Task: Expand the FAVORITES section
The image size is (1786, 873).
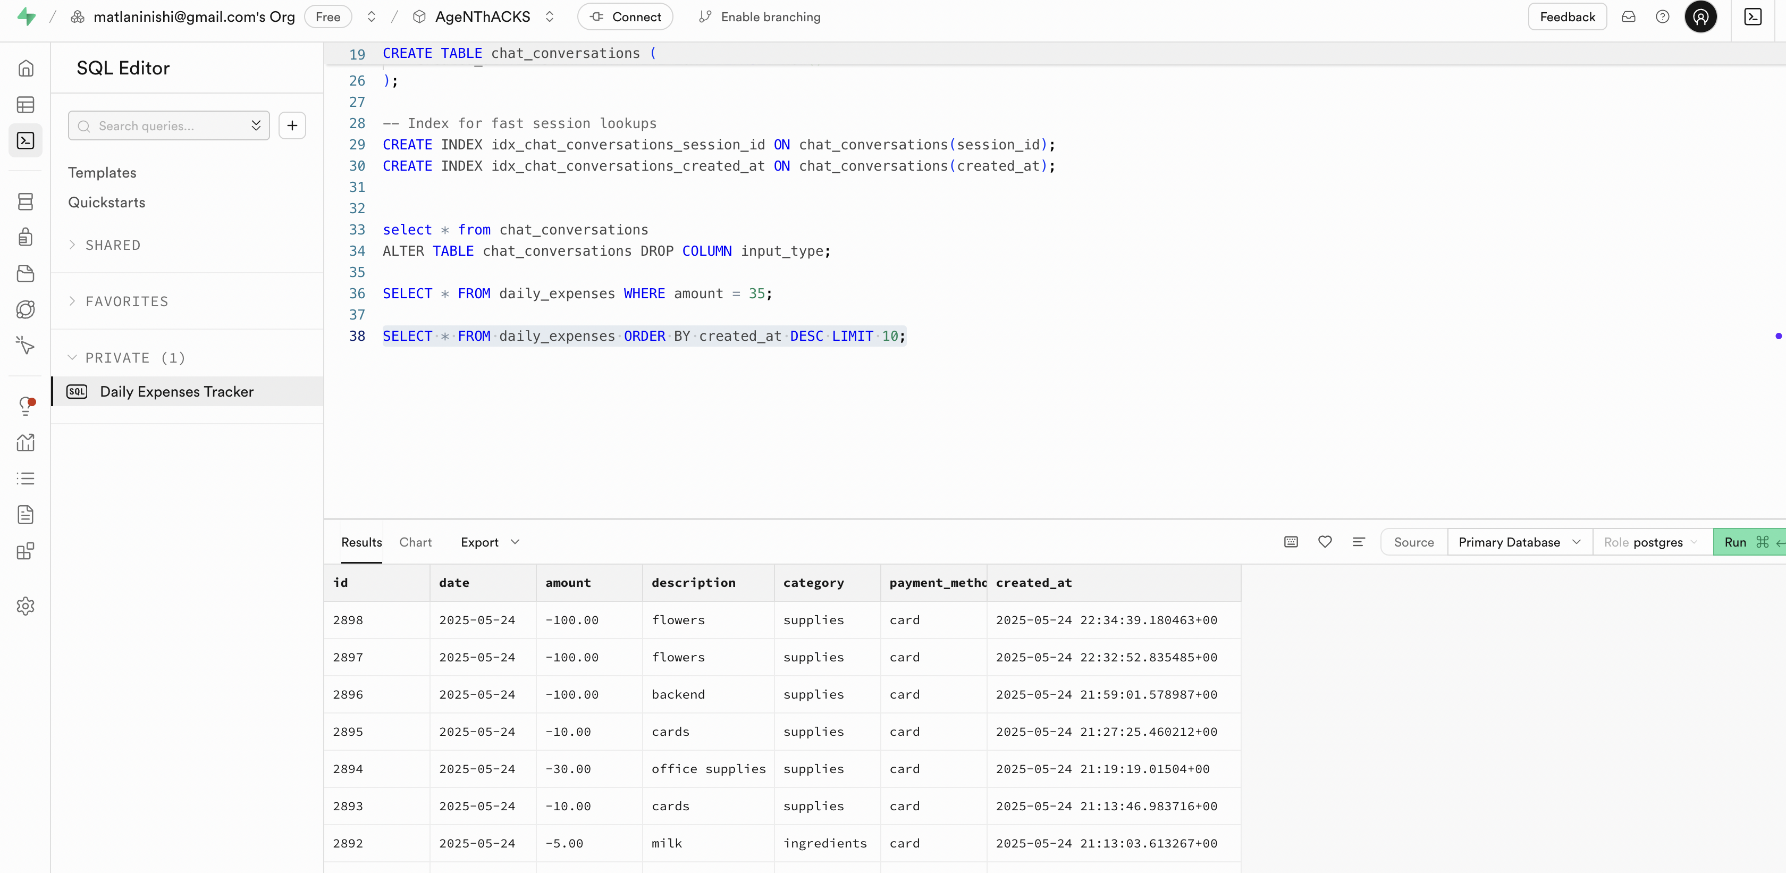Action: coord(126,301)
